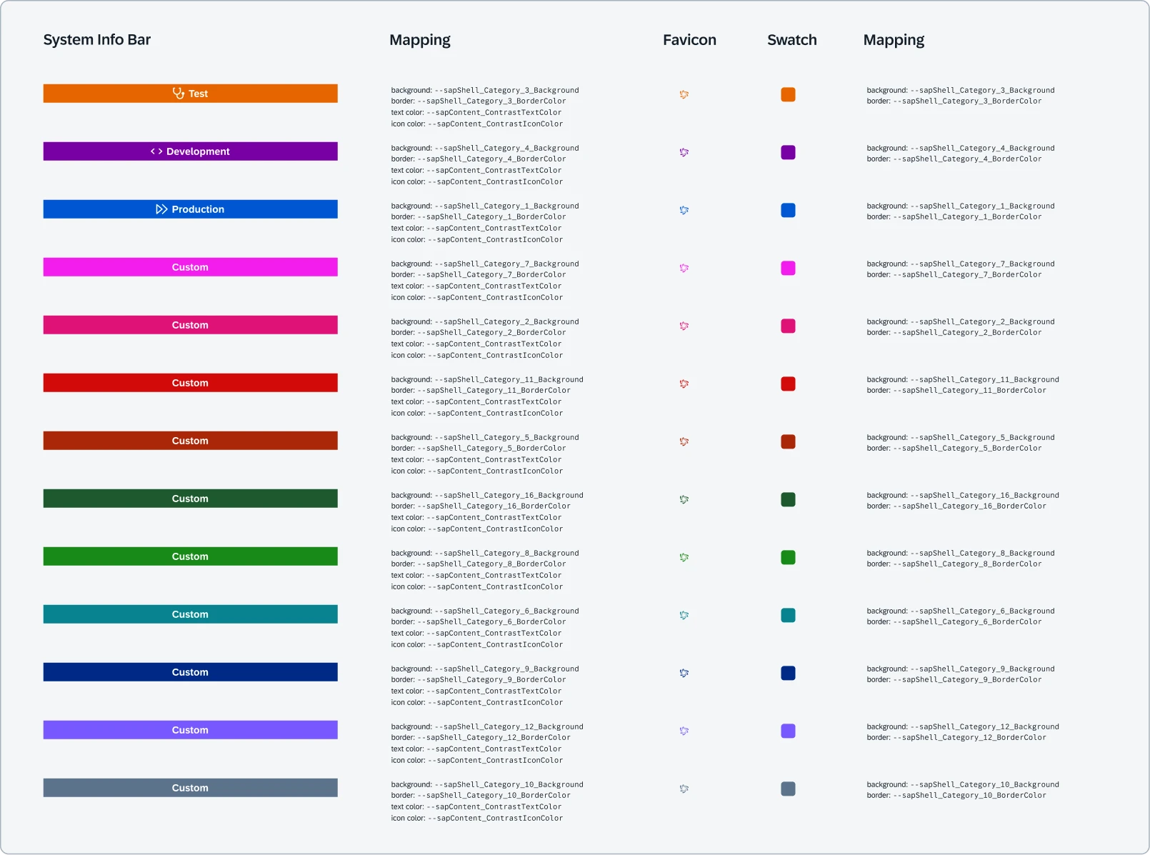Click the green favicon in Category_8 row
The height and width of the screenshot is (855, 1150).
684,557
